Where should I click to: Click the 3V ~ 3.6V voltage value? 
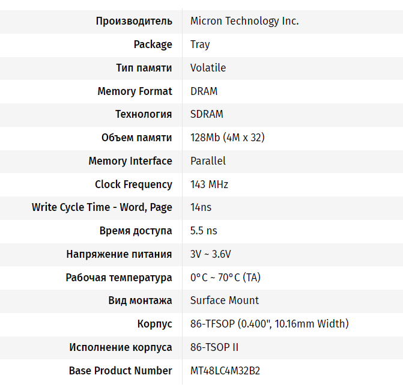(x=210, y=254)
